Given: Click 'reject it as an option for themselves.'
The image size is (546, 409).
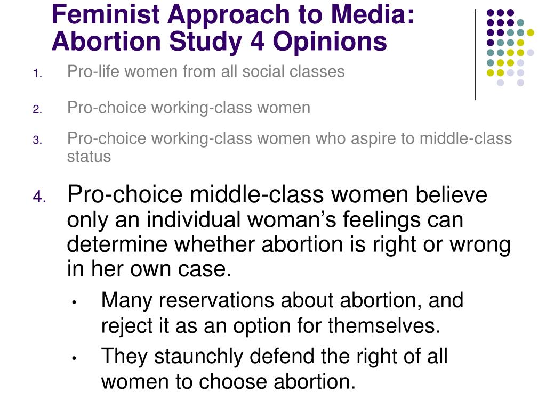Looking at the screenshot, I should pos(271,326).
